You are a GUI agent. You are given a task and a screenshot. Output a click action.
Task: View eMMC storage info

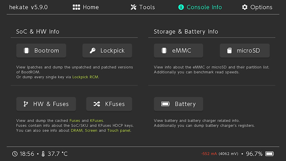[x=178, y=50]
